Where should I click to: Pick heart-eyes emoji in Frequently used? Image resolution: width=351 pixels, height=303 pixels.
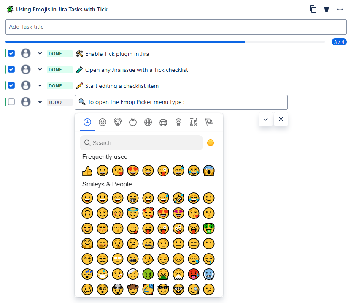point(133,171)
